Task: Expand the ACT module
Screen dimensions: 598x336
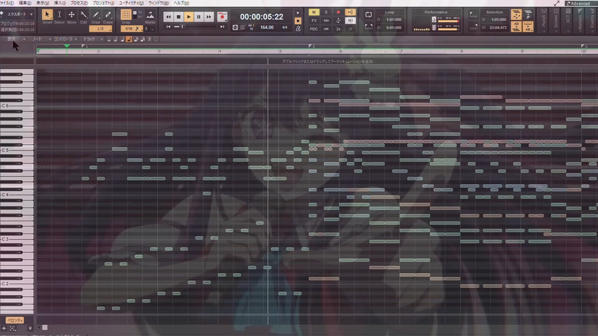Action: pos(568,21)
